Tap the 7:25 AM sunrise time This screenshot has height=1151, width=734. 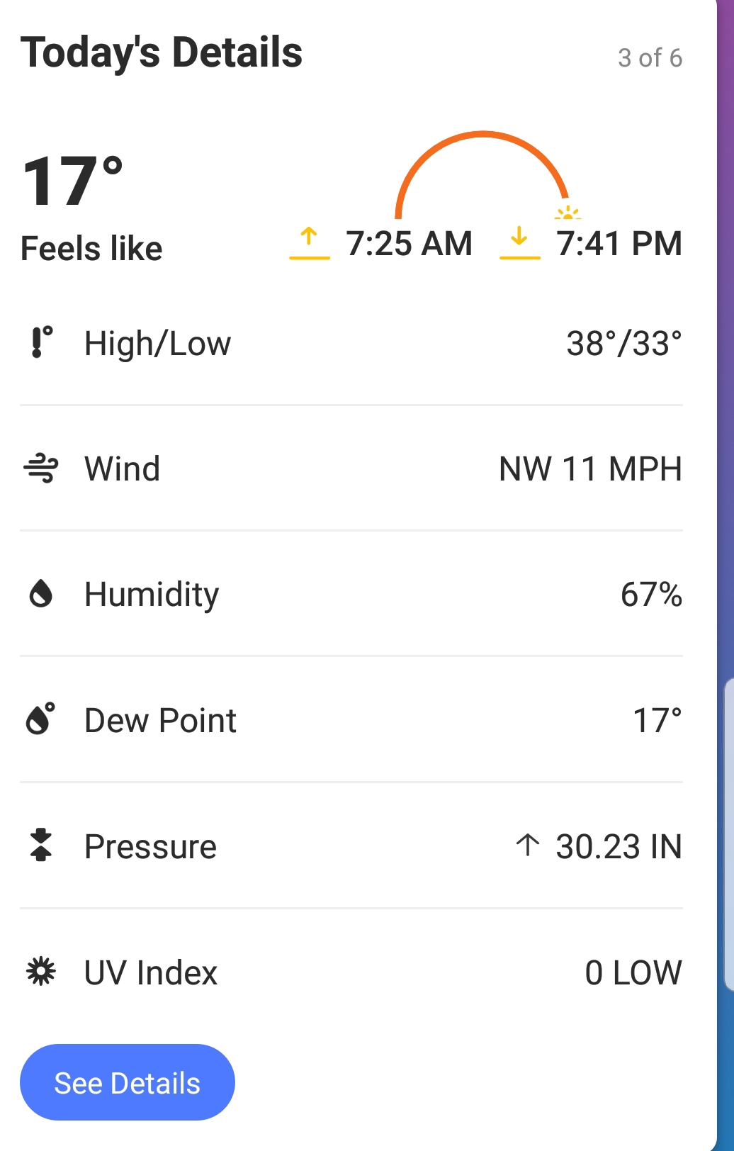coord(409,244)
